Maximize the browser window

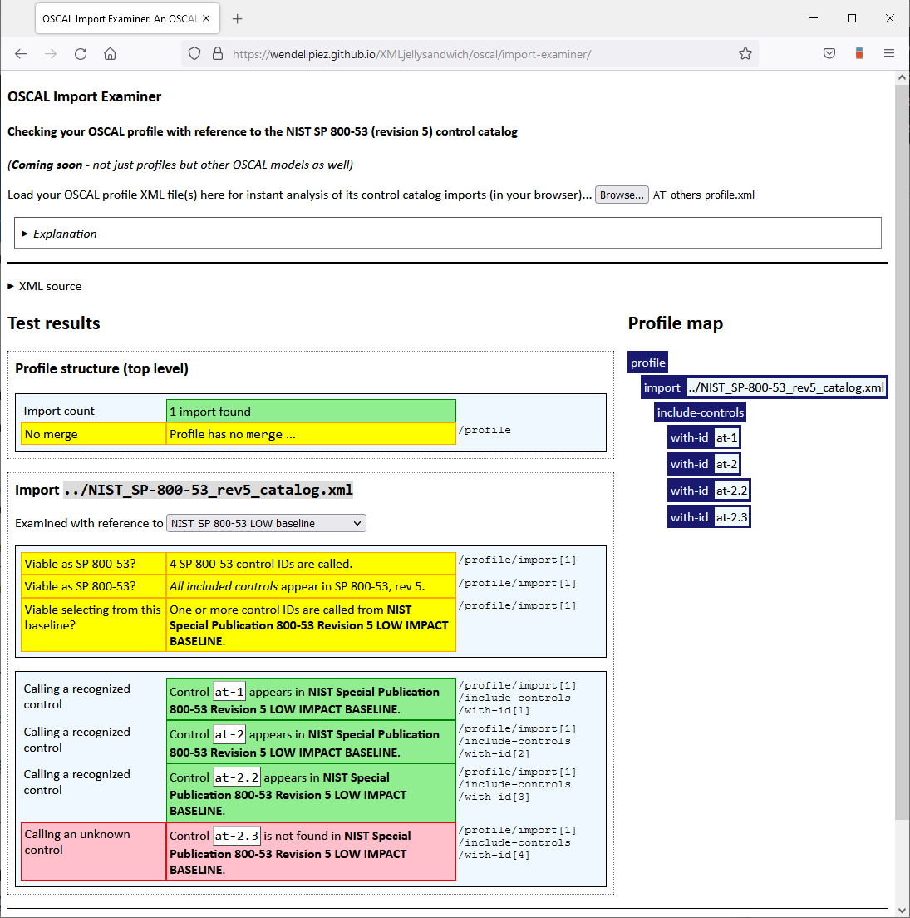point(852,19)
